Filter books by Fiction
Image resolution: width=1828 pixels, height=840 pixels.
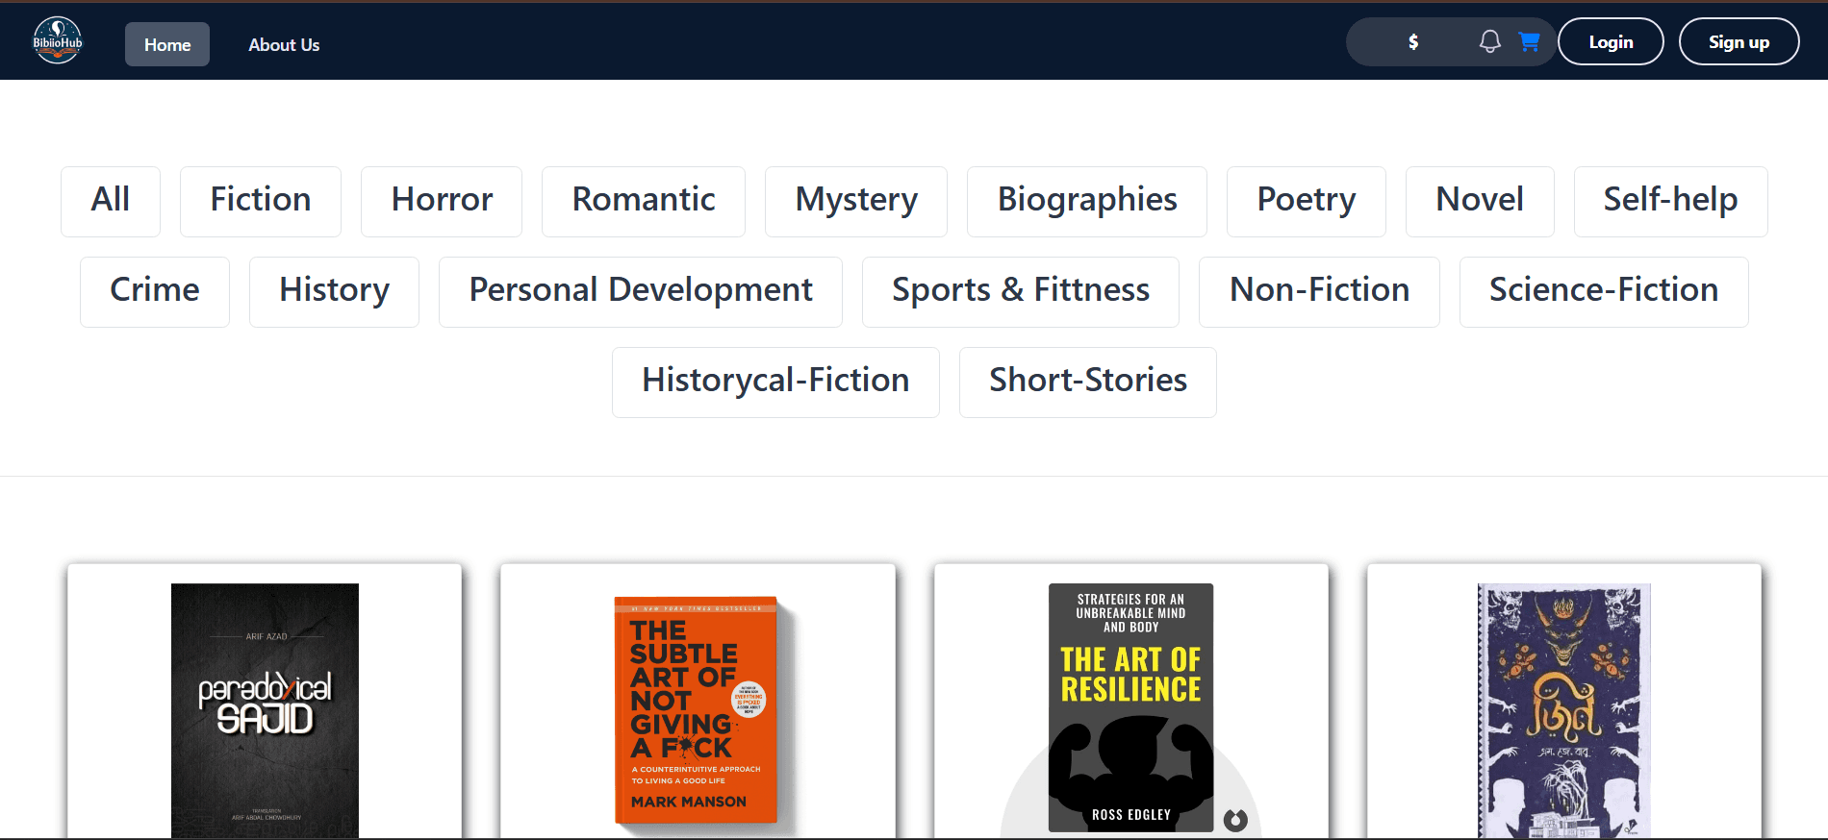[260, 201]
